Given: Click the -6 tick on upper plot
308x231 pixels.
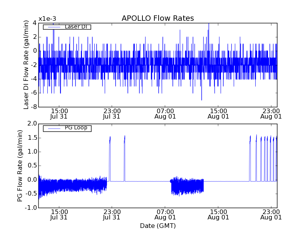Looking at the screenshot, I should (34, 93).
